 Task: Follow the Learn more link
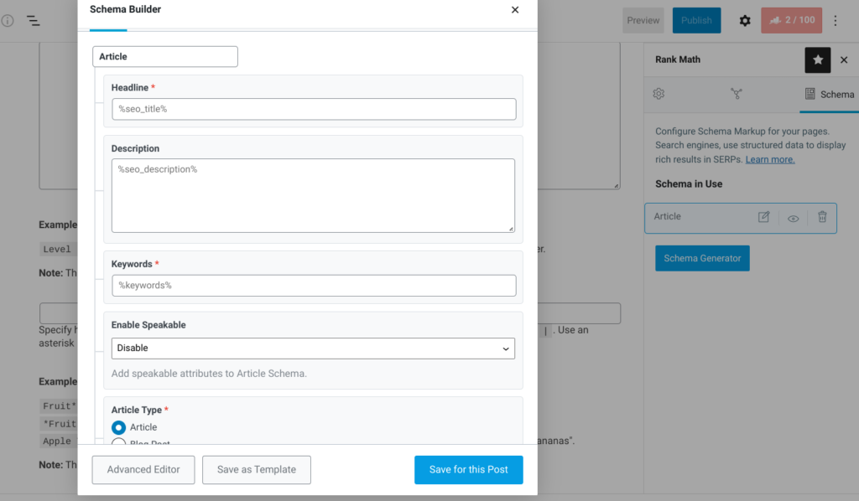pyautogui.click(x=770, y=159)
